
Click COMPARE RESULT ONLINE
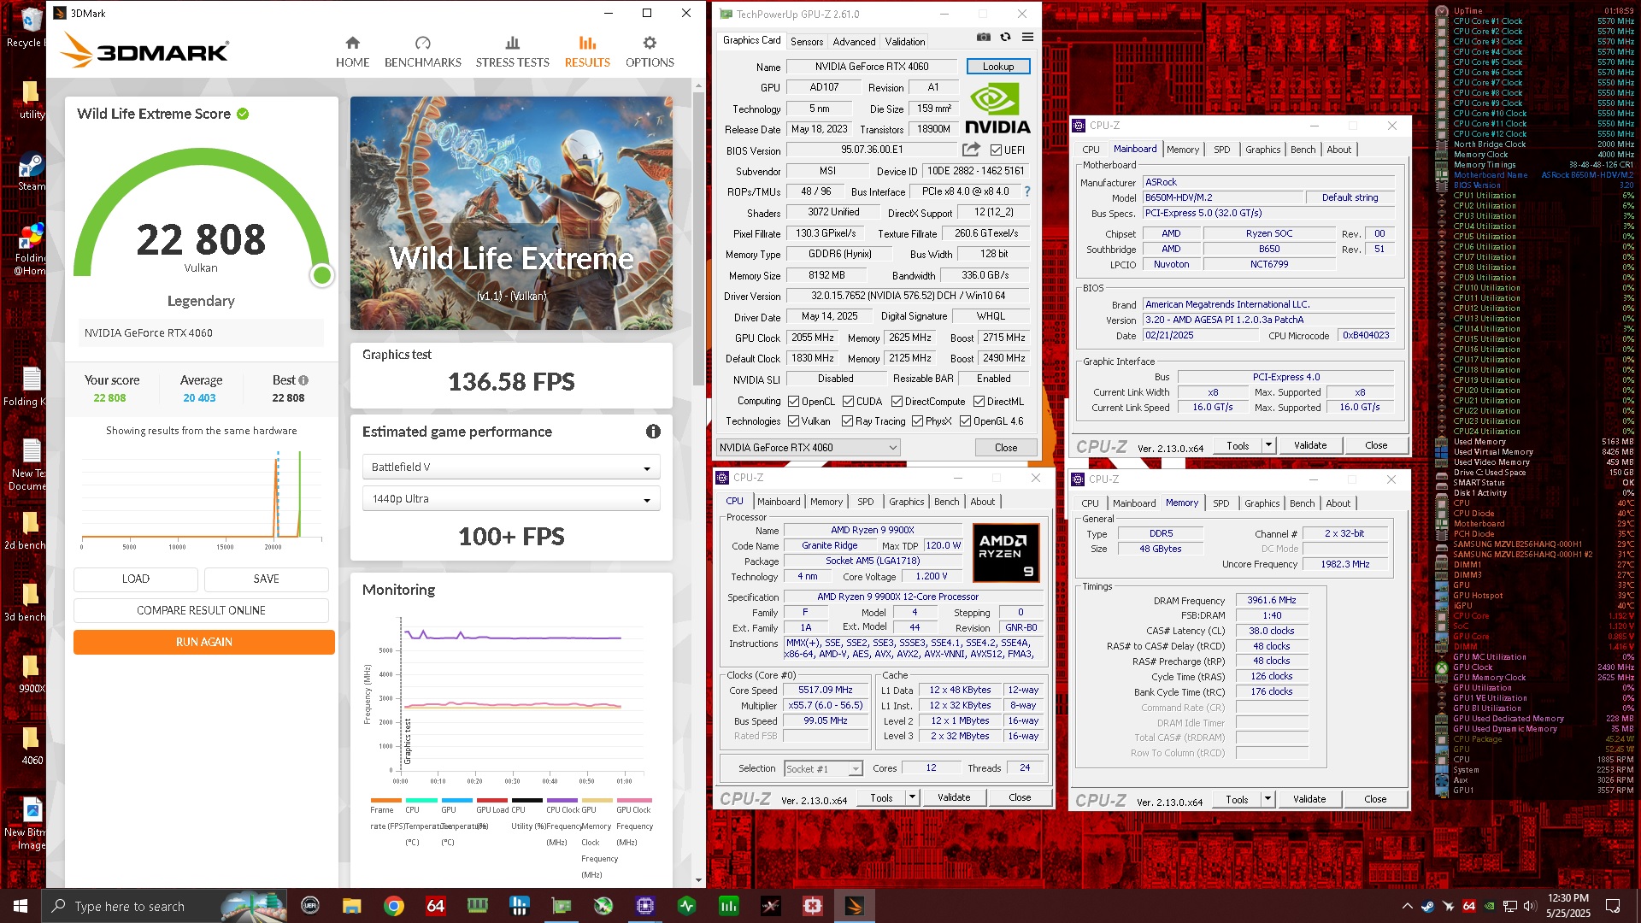pos(201,610)
